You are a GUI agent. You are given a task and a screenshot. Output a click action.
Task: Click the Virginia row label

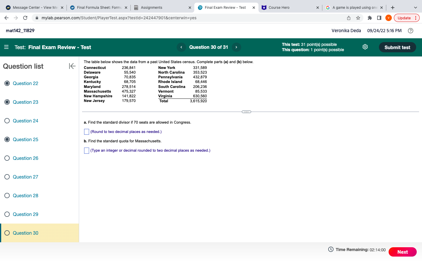[165, 96]
